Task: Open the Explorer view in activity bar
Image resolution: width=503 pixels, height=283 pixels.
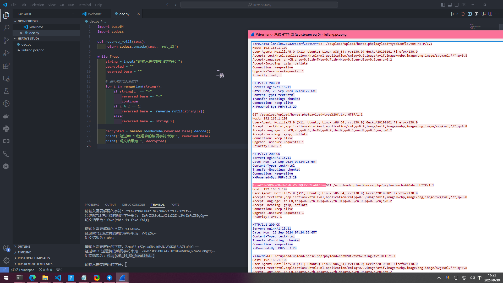Action: (x=6, y=15)
